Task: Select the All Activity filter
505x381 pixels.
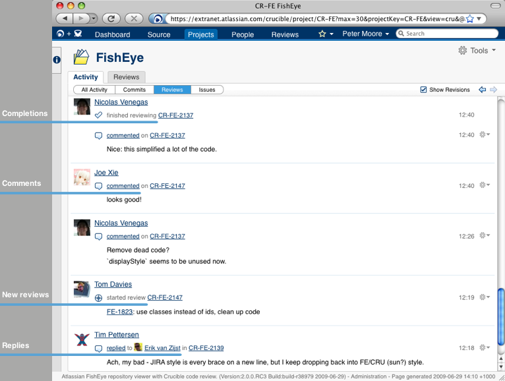Action: (94, 90)
